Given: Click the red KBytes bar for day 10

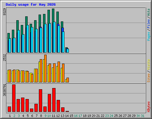Looking at the screenshot, I should [x=49, y=103].
